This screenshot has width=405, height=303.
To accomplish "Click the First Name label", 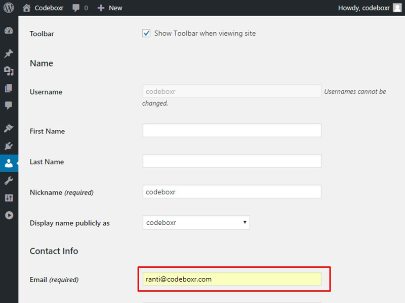I will coord(47,131).
